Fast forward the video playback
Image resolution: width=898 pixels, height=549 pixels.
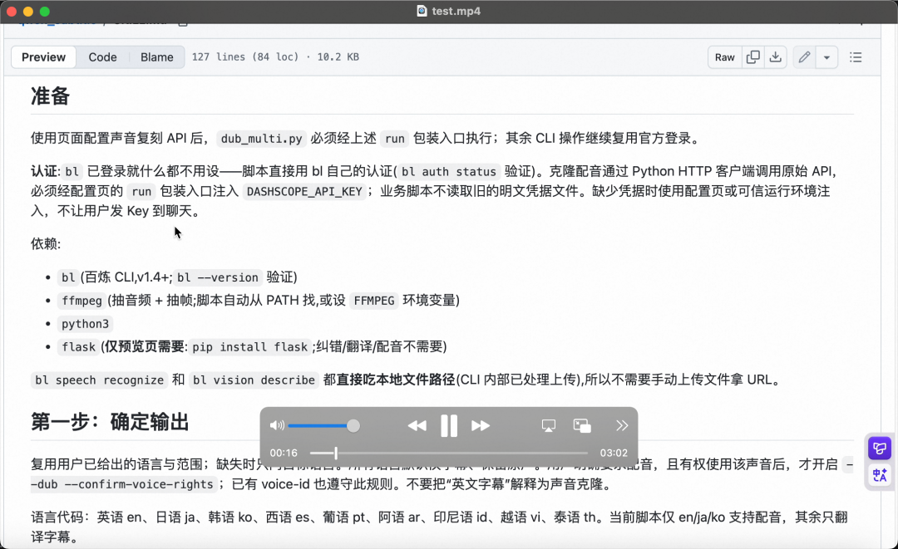coord(481,425)
